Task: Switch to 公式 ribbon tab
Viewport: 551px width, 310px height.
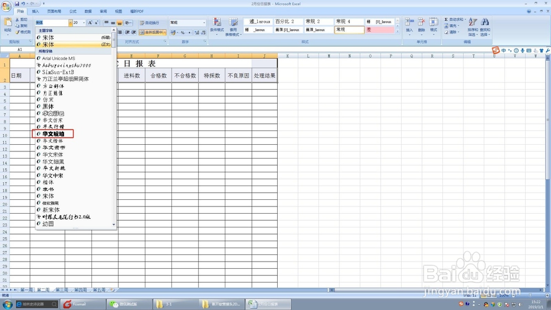Action: pos(73,11)
